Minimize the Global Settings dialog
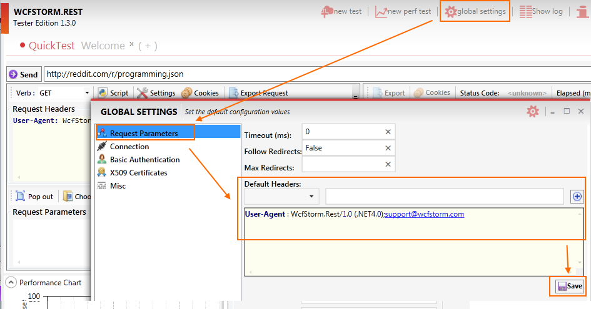Screen dimensions: 591x309 tap(553, 112)
